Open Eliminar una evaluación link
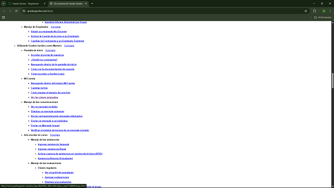 58,182
